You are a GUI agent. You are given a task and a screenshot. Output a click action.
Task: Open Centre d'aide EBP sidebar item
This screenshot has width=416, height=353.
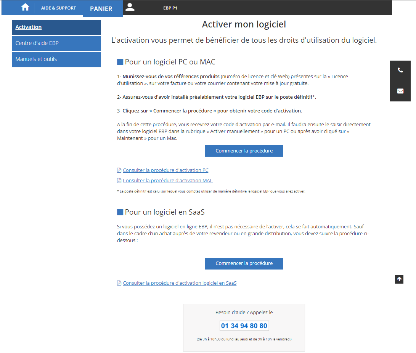pyautogui.click(x=56, y=43)
